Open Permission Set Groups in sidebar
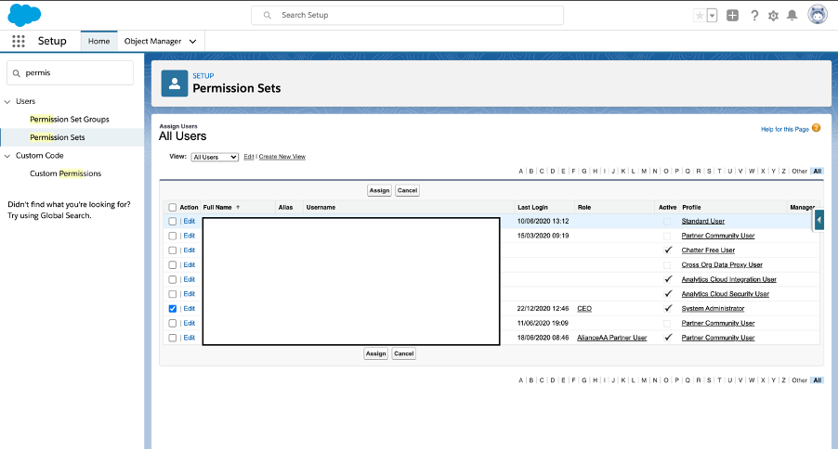 click(70, 119)
